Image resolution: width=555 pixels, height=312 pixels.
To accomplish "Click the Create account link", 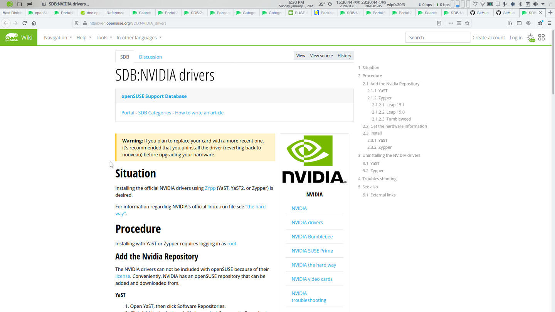I will point(489,37).
